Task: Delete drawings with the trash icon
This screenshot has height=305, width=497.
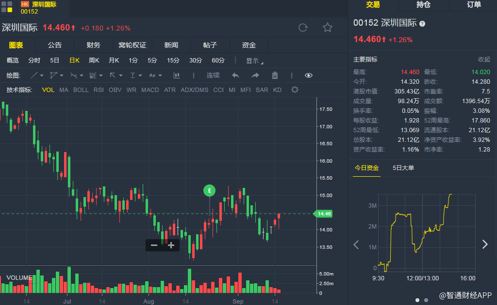Action: tap(275, 76)
